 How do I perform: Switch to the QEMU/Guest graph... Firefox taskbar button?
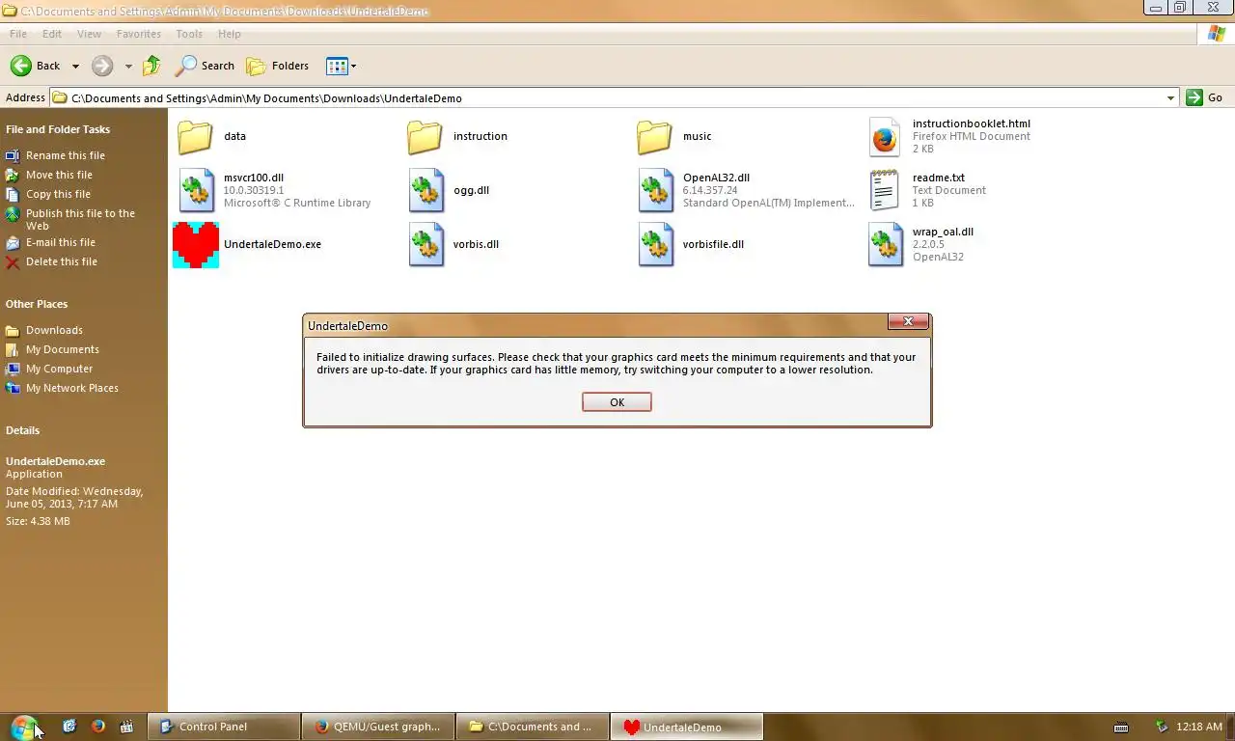coord(377,727)
